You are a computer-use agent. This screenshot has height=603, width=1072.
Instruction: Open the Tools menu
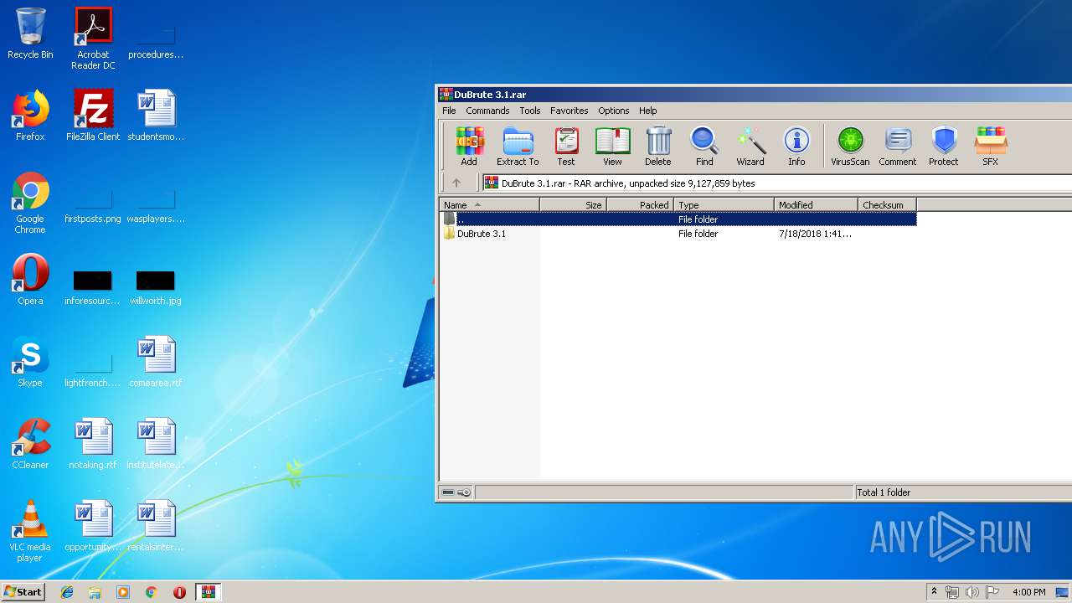530,111
